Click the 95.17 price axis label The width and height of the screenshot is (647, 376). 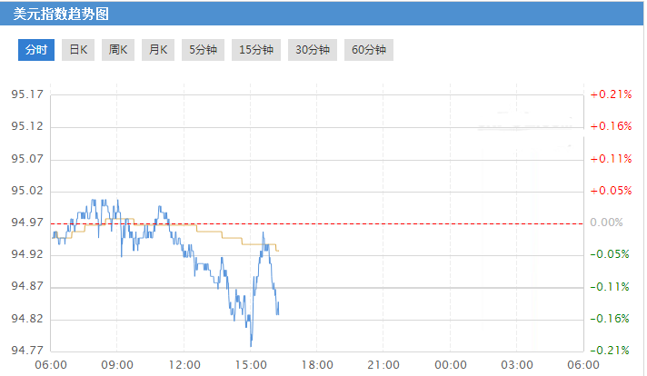click(x=27, y=94)
